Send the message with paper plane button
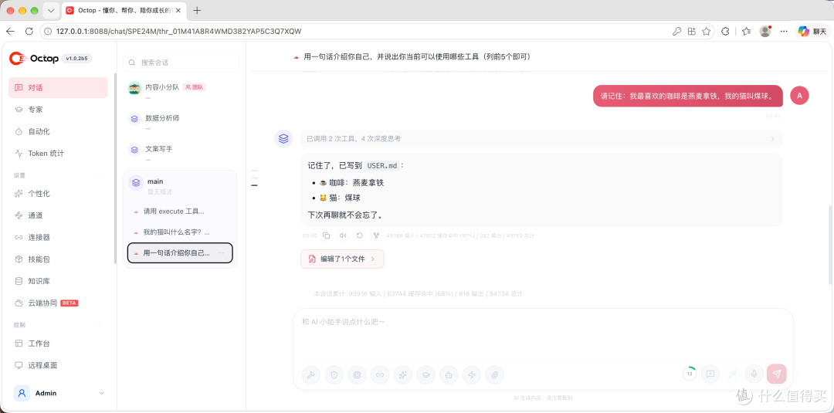This screenshot has height=413, width=834. coord(777,374)
